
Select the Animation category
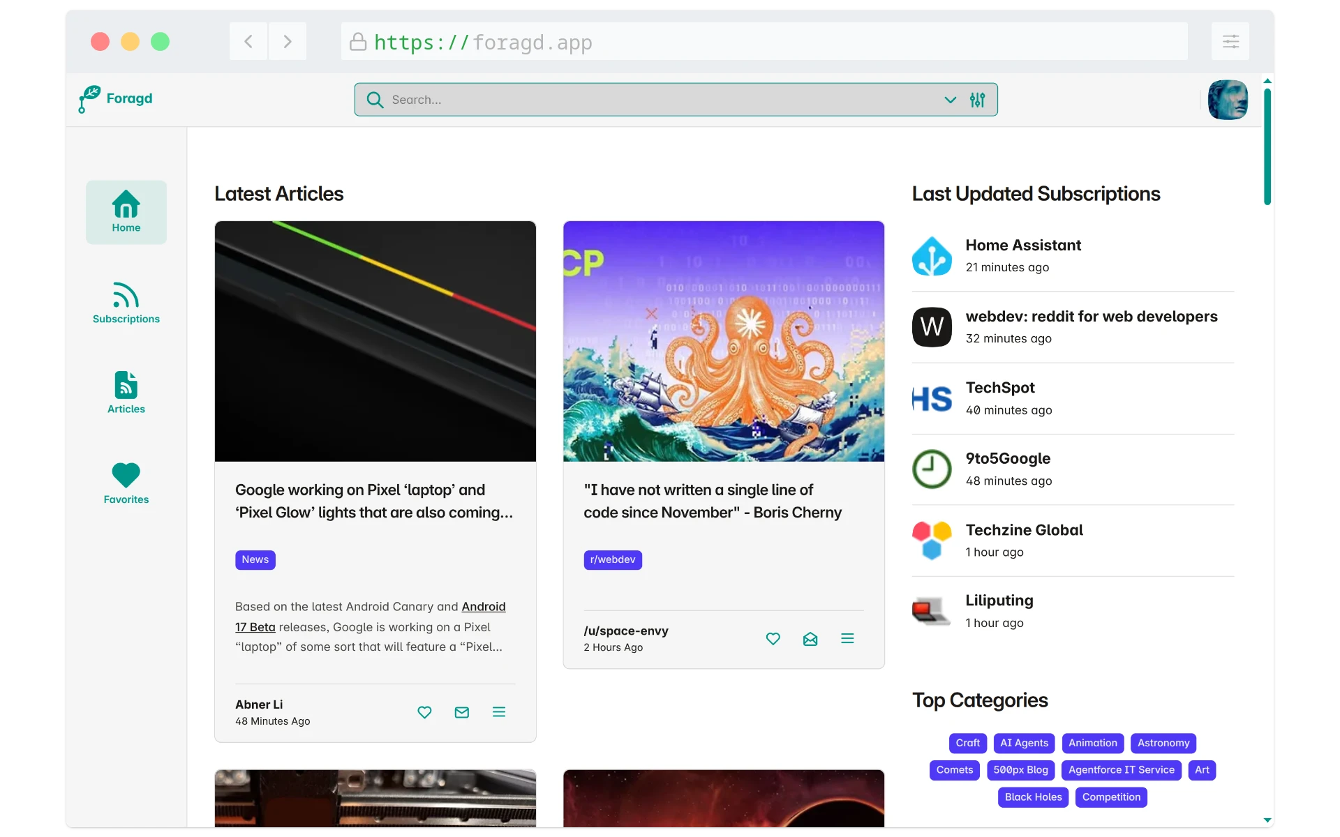(1093, 744)
